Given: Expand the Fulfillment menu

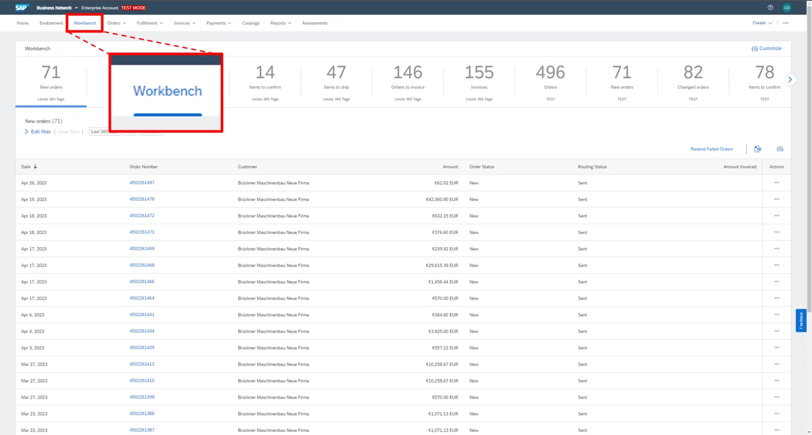Looking at the screenshot, I should point(149,23).
